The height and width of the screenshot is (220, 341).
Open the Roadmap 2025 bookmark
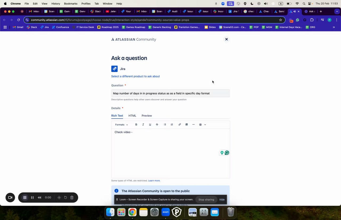[x=108, y=27]
